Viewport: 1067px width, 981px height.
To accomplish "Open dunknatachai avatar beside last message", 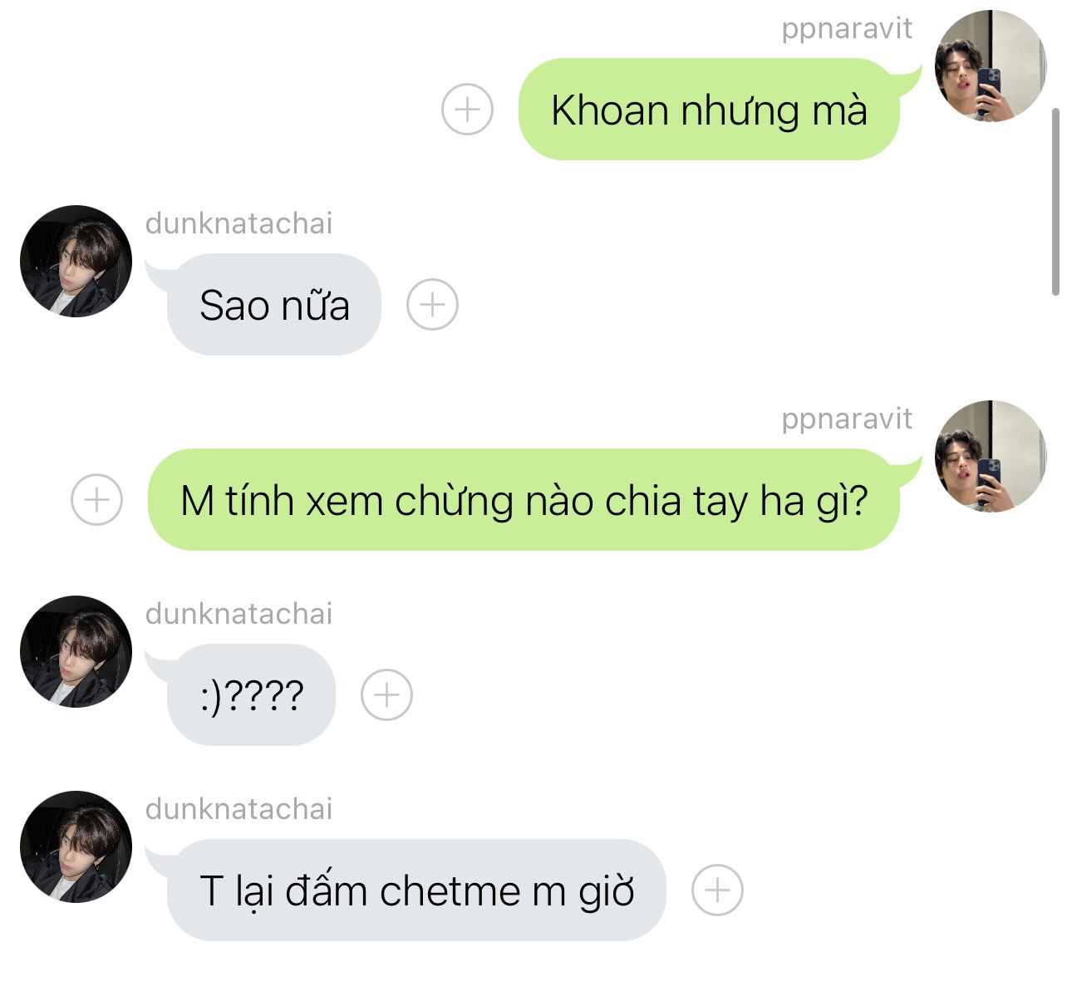I will pyautogui.click(x=76, y=846).
